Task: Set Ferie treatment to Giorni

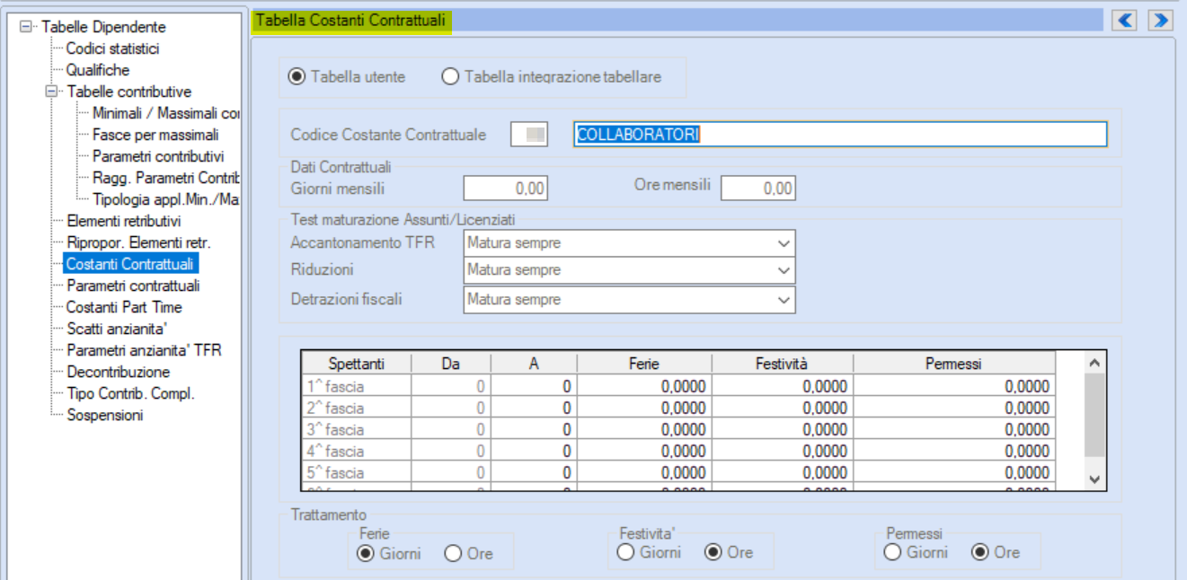Action: coord(389,553)
